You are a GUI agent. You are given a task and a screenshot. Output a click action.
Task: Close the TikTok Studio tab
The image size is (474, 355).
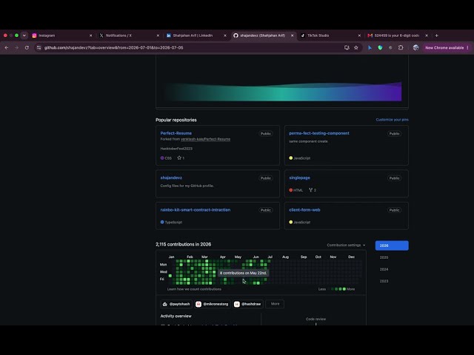pyautogui.click(x=359, y=35)
